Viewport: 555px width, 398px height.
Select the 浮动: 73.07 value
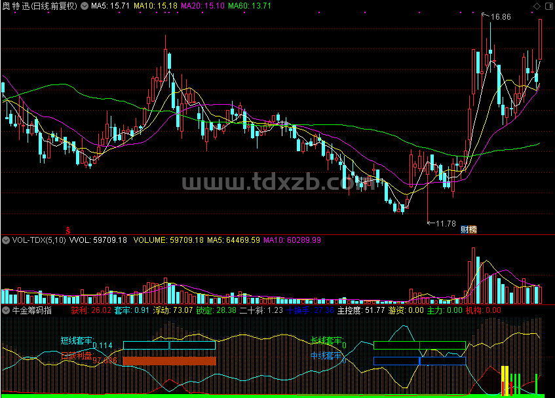(173, 311)
